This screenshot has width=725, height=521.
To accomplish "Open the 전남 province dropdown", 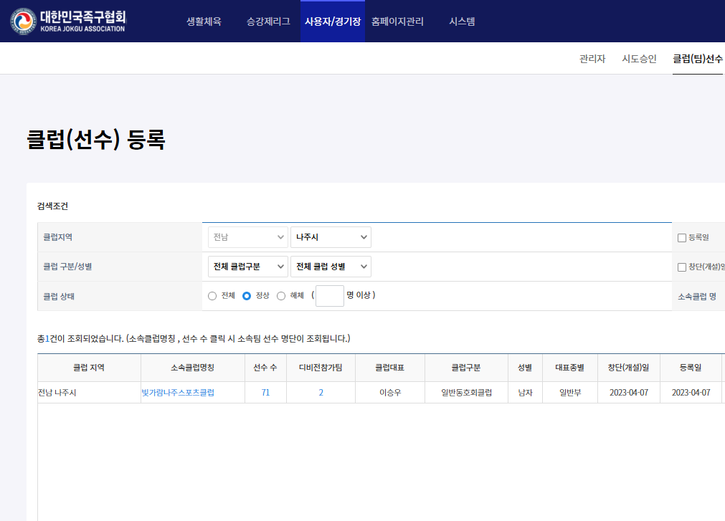I will coord(248,237).
